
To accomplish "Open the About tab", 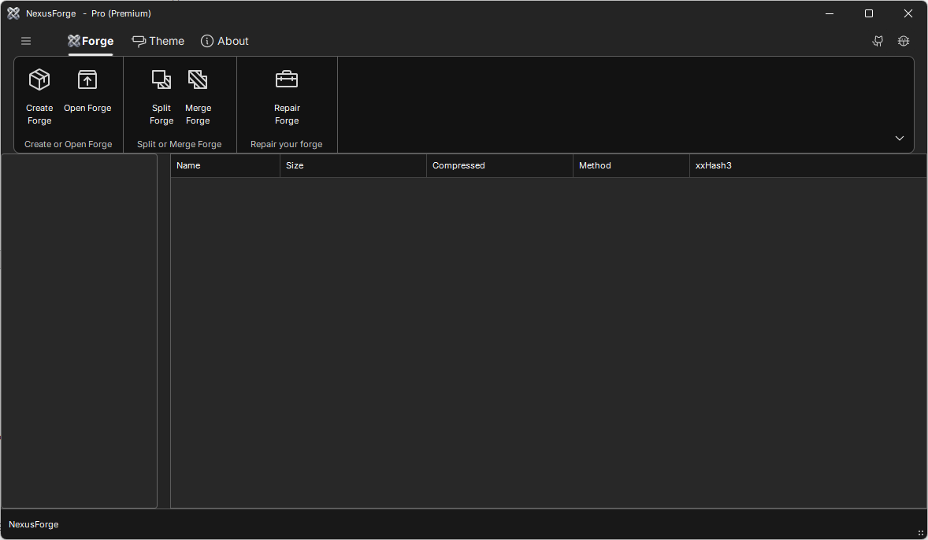I will click(x=225, y=41).
